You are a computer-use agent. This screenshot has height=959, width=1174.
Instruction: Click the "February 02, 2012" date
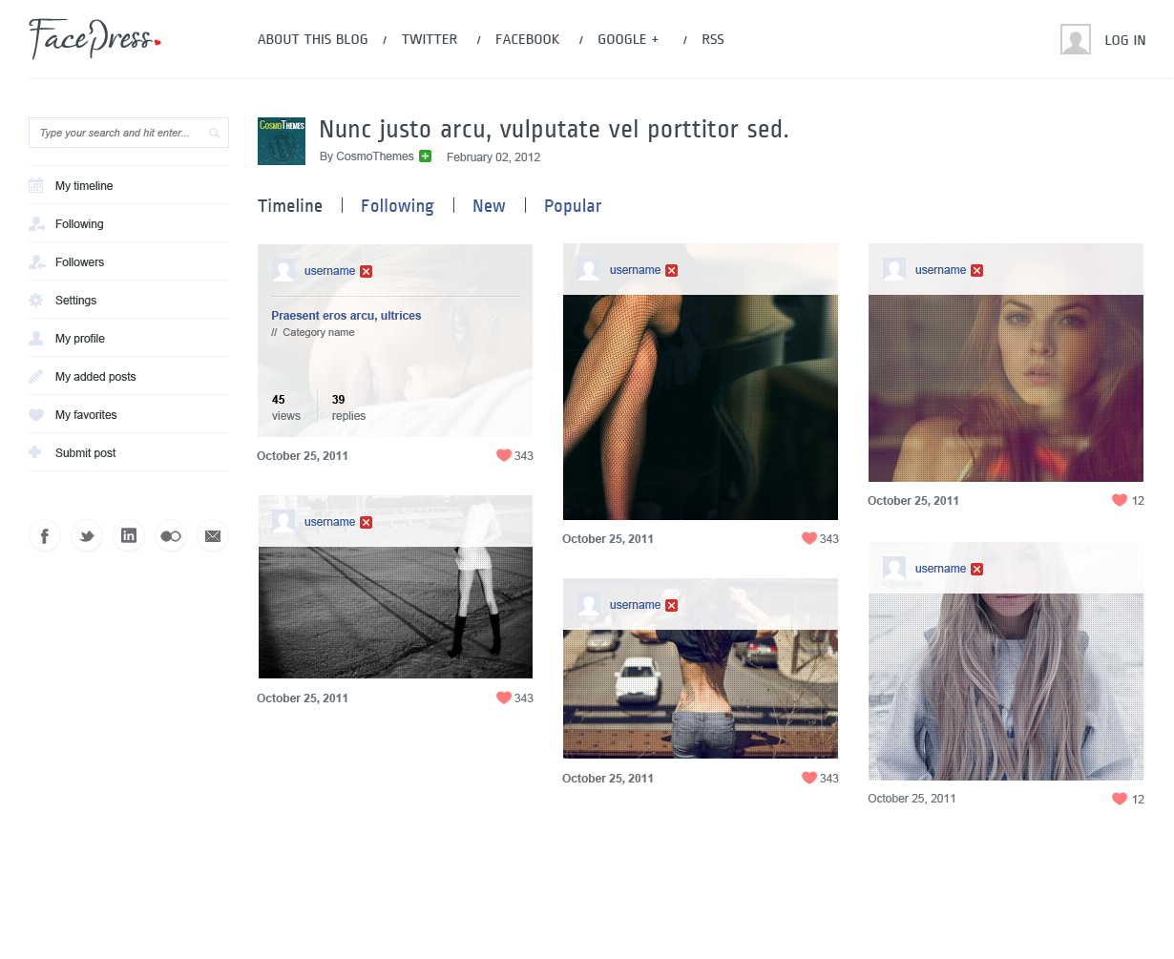[x=493, y=157]
